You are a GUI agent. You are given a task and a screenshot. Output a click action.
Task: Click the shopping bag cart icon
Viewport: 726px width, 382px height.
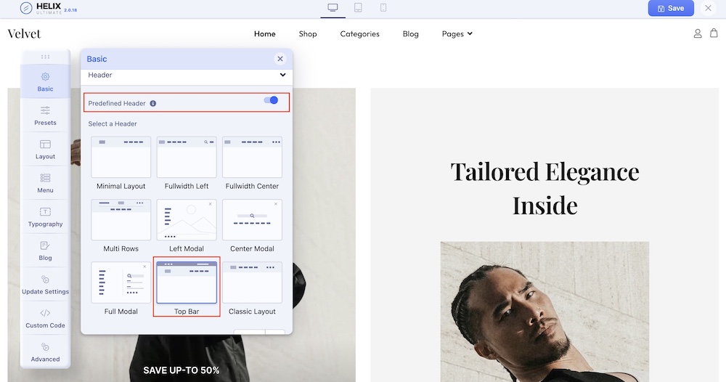[714, 33]
